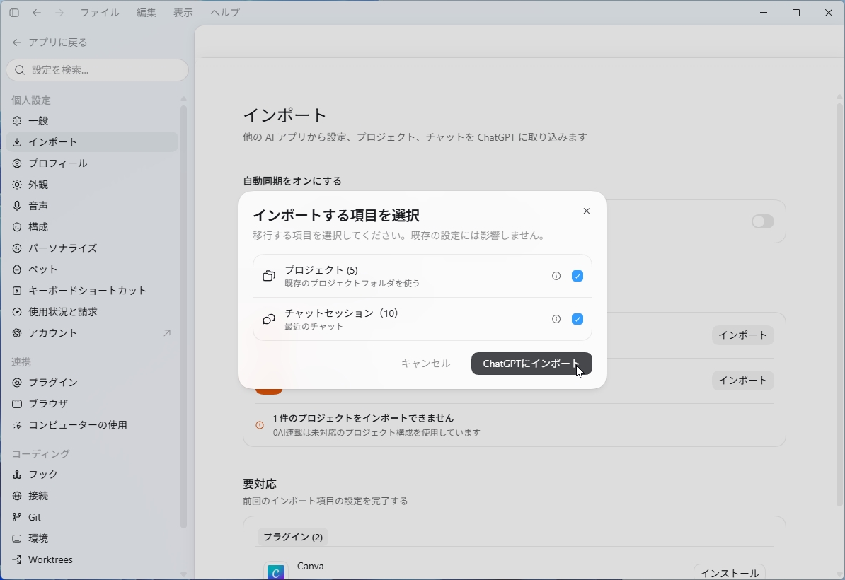Click the projects folder icon in dialog
845x580 pixels.
pyautogui.click(x=269, y=277)
